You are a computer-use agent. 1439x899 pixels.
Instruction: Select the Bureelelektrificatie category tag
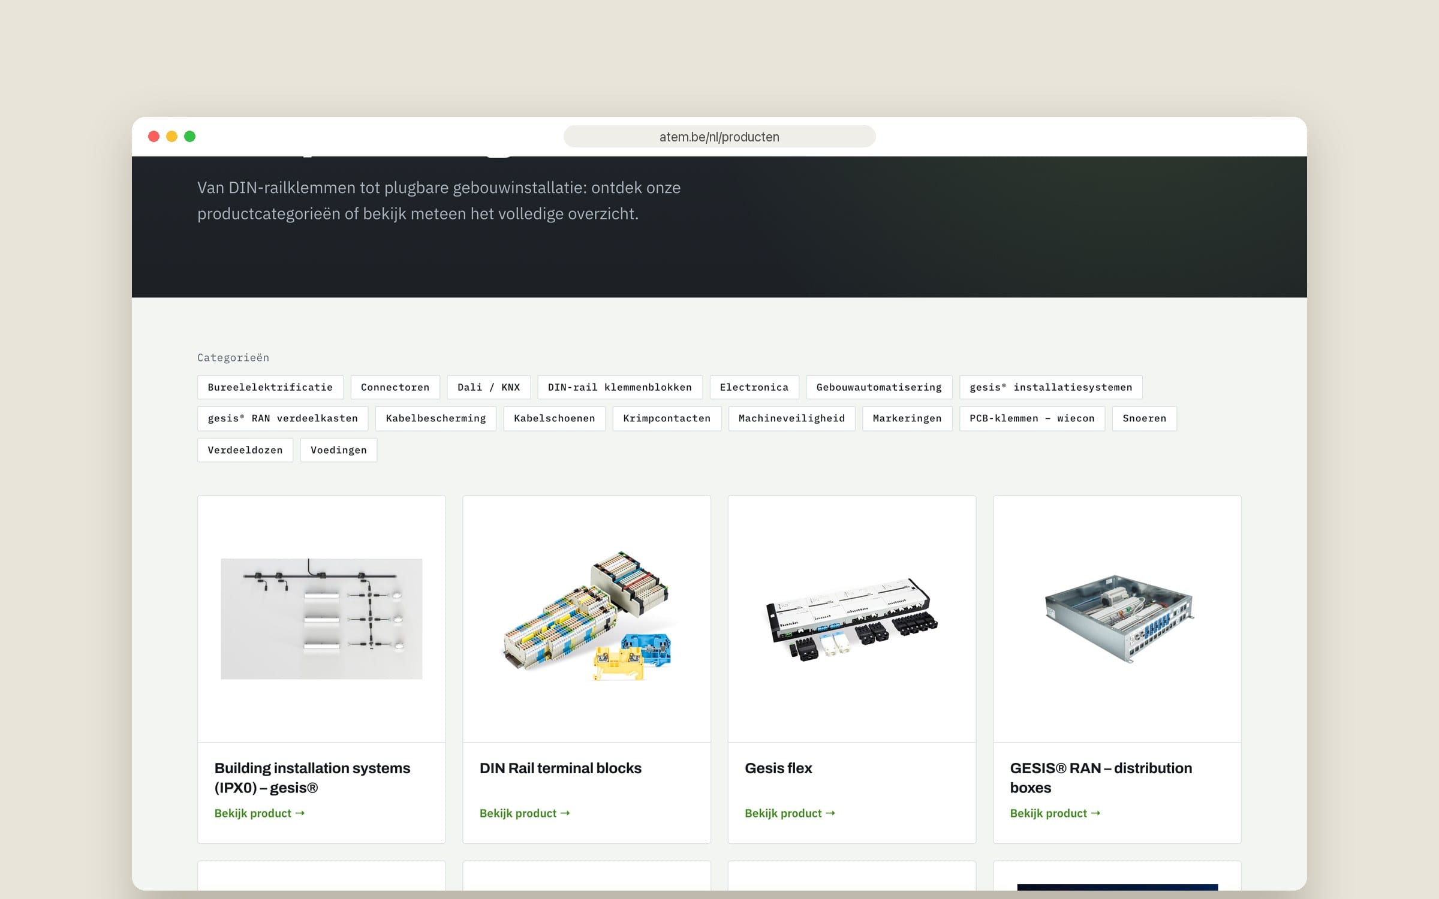[270, 387]
